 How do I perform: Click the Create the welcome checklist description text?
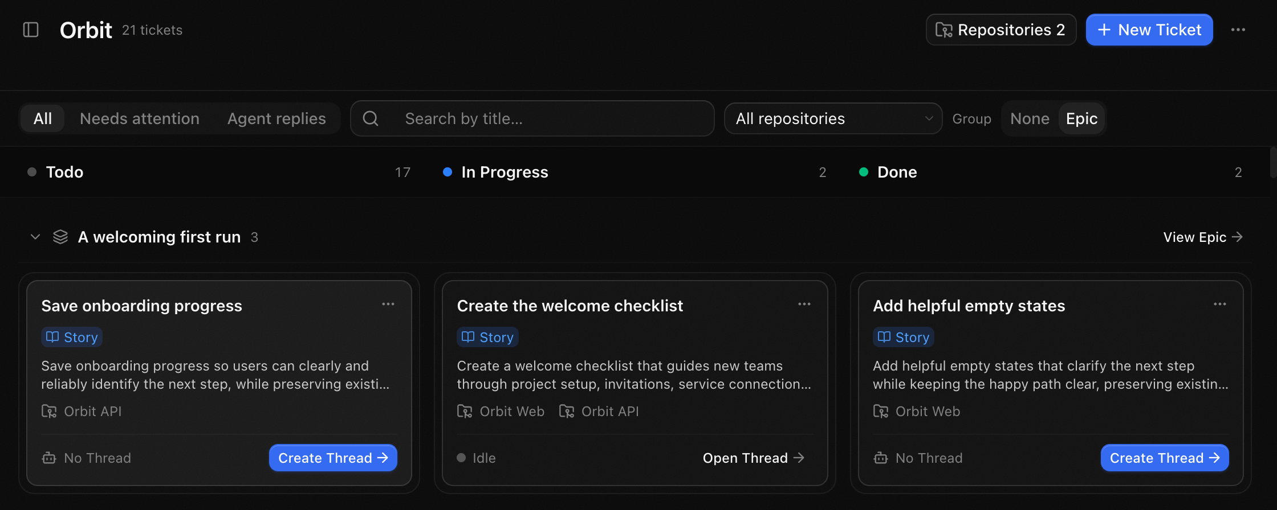(634, 375)
